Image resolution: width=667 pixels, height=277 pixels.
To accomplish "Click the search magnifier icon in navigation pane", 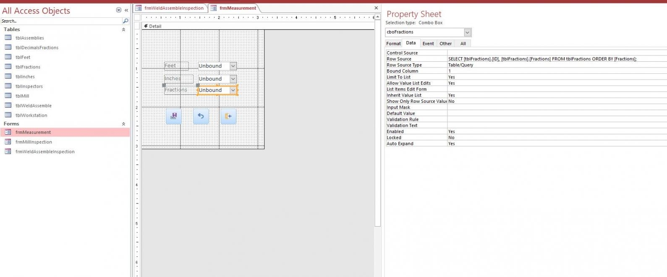I will coord(125,21).
